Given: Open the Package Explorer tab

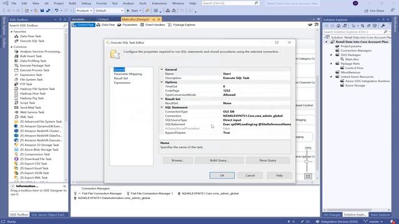Looking at the screenshot, I should 181,25.
